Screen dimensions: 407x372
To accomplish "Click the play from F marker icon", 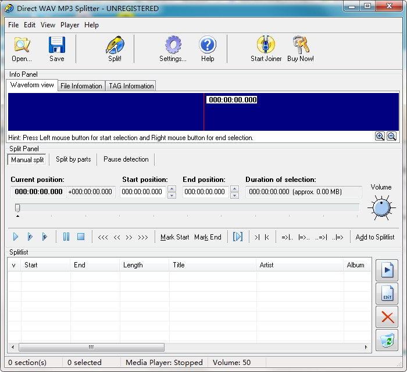I will coord(30,237).
